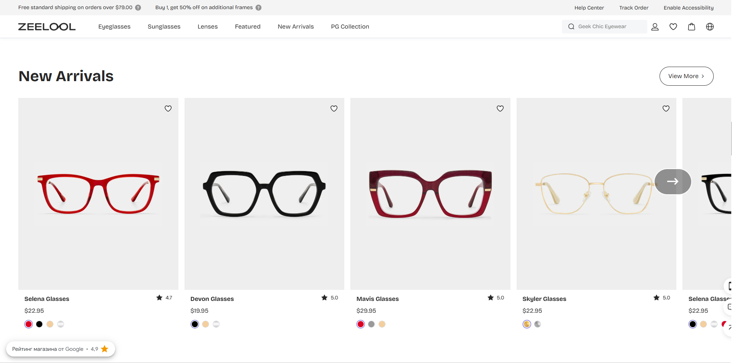Click the next arrow on product carousel
Screen dimensions: 732x363
pyautogui.click(x=673, y=182)
